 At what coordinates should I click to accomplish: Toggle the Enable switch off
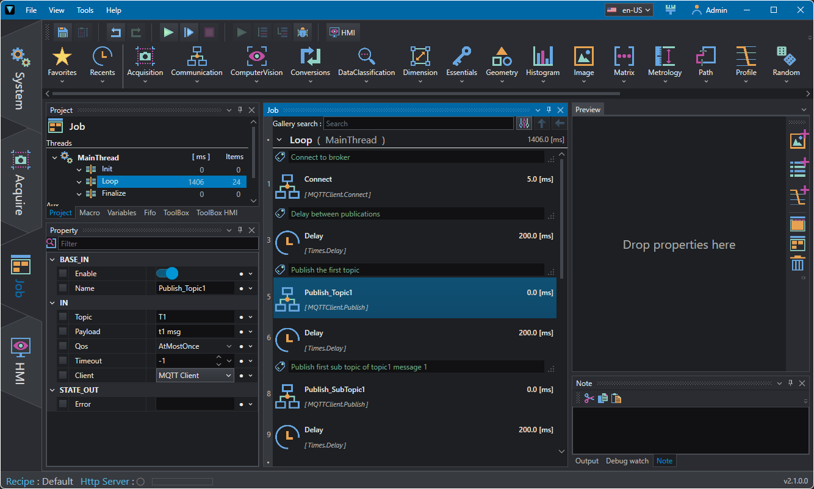[x=167, y=274]
